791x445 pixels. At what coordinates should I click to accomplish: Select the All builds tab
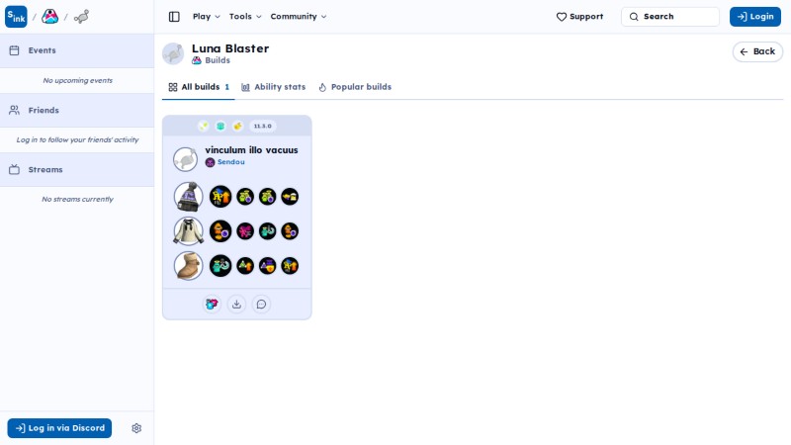click(x=199, y=87)
